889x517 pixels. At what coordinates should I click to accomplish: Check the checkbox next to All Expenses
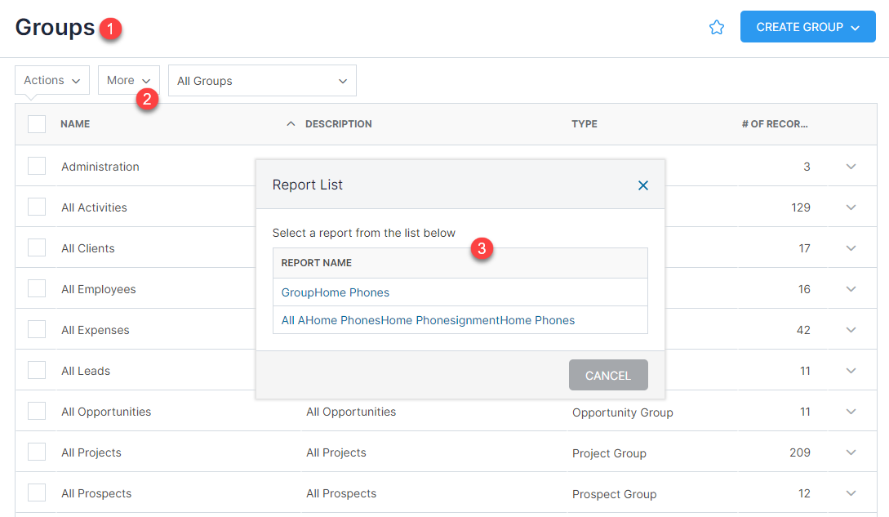[36, 329]
